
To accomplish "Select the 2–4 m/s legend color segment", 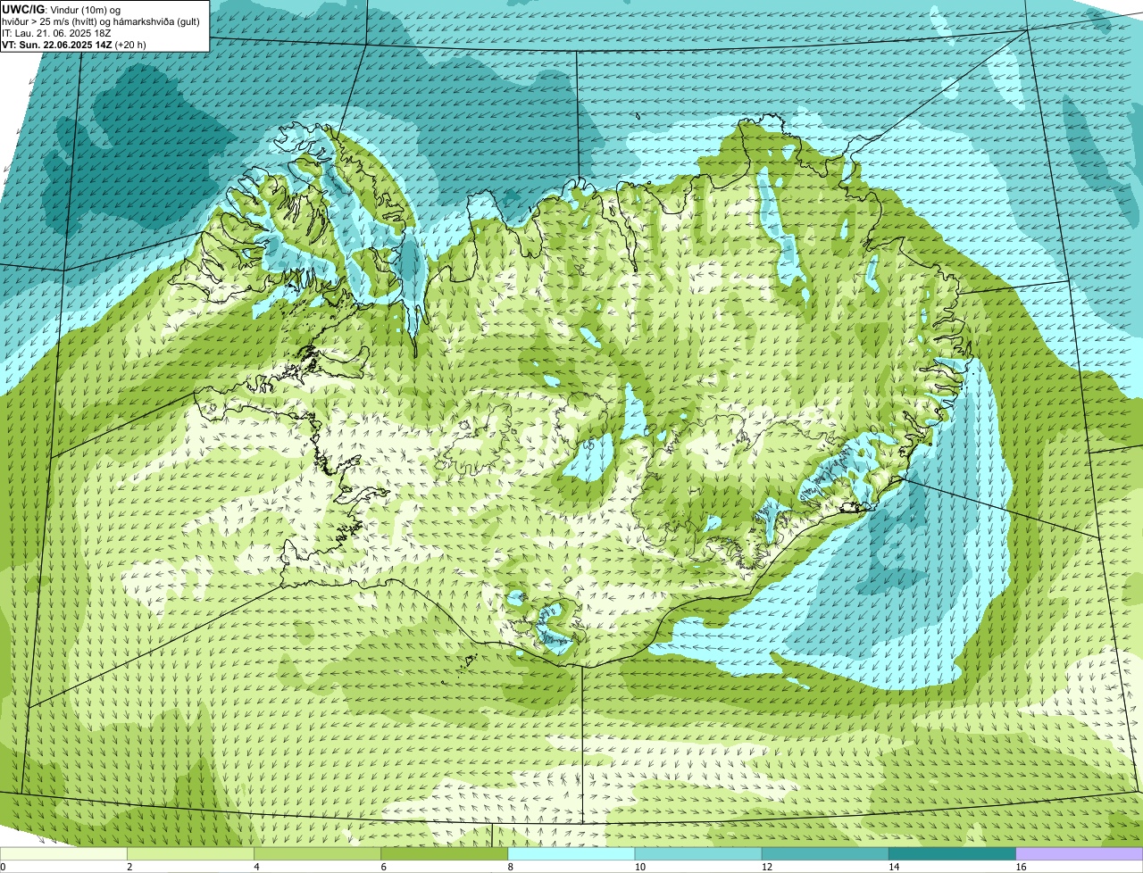I will click(190, 853).
